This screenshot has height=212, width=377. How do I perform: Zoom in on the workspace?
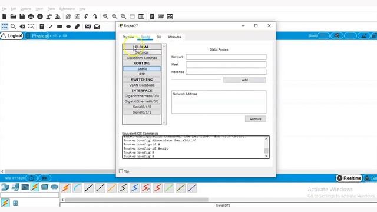105,16
